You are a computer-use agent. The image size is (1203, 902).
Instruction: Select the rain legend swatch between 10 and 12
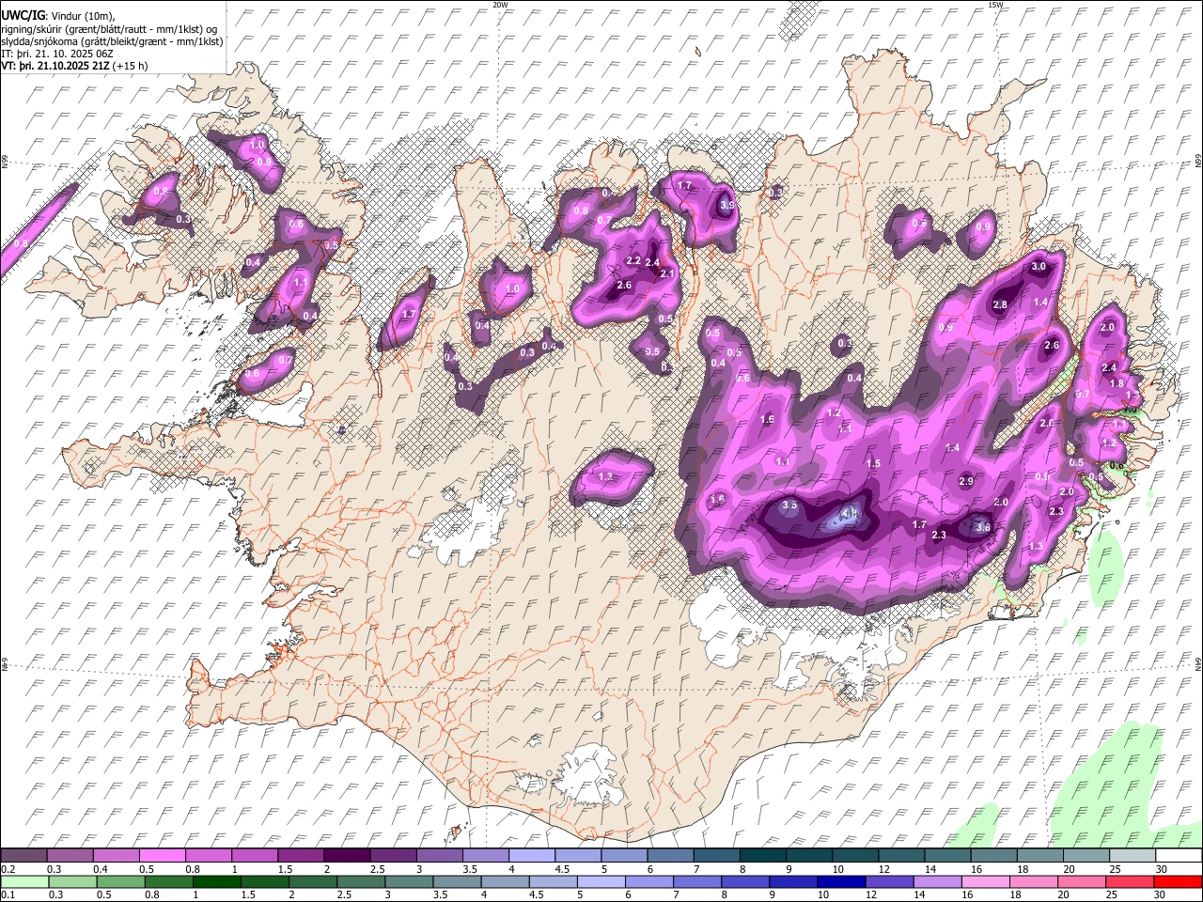(842, 881)
